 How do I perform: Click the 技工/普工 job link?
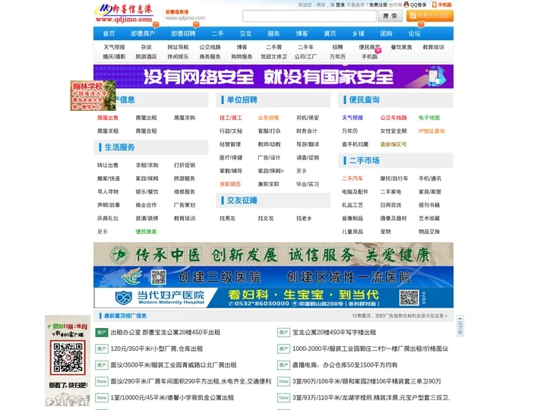tap(231, 118)
